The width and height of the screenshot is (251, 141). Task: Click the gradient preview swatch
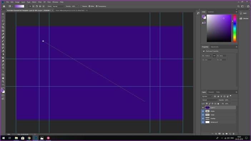tap(19, 6)
